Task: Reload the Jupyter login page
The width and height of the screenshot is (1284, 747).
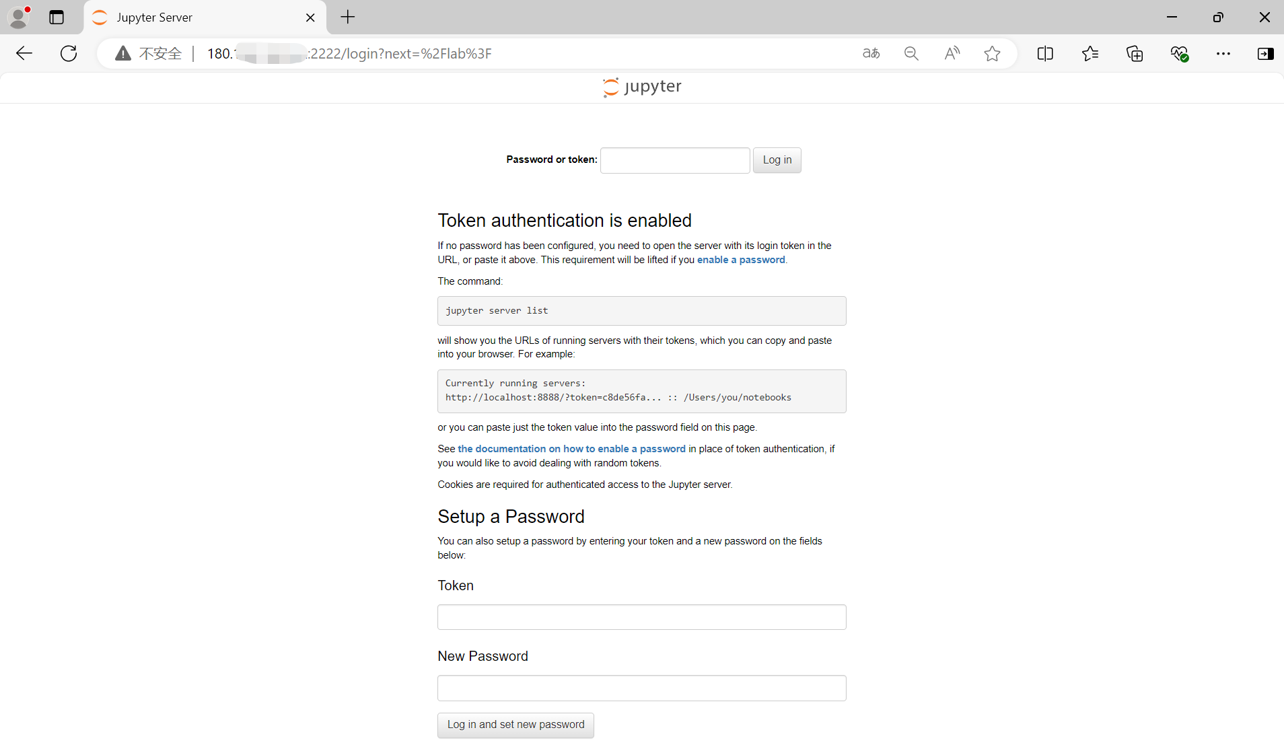Action: click(x=69, y=54)
